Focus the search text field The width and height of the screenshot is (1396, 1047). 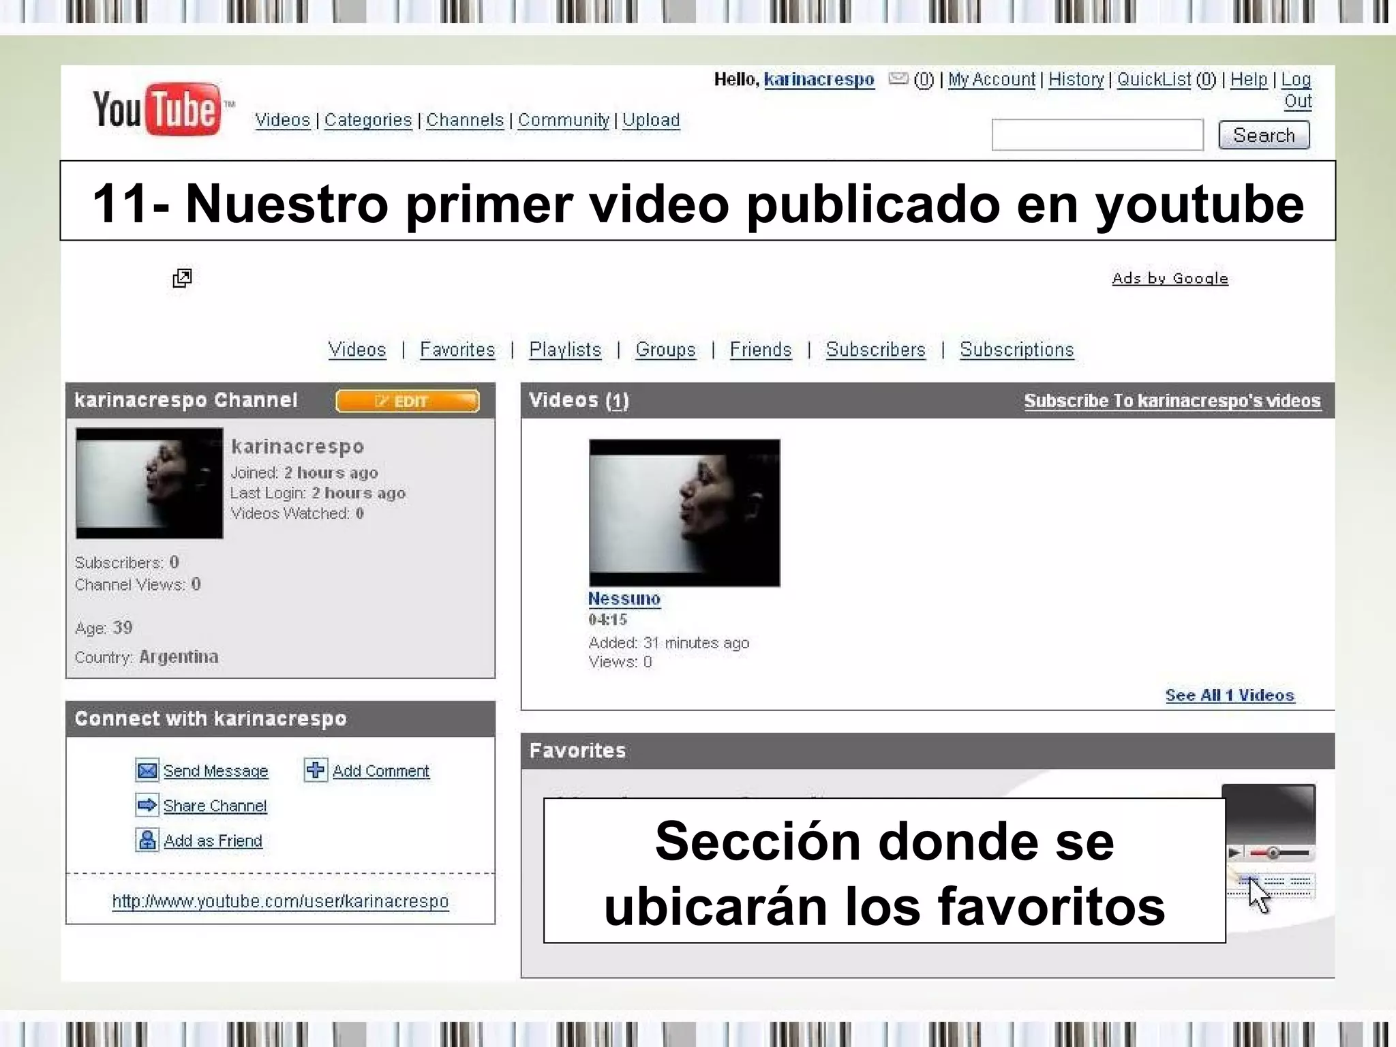click(x=1097, y=135)
